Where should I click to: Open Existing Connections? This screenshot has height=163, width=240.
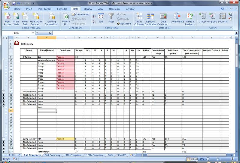click(x=52, y=19)
